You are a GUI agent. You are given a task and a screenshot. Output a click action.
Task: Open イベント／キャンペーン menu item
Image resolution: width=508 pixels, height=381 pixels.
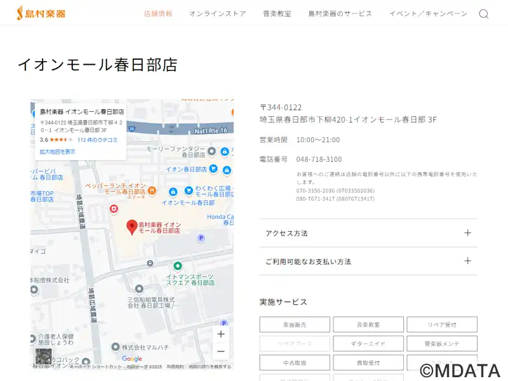(428, 13)
